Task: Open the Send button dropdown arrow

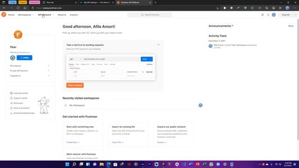Action: [151, 59]
